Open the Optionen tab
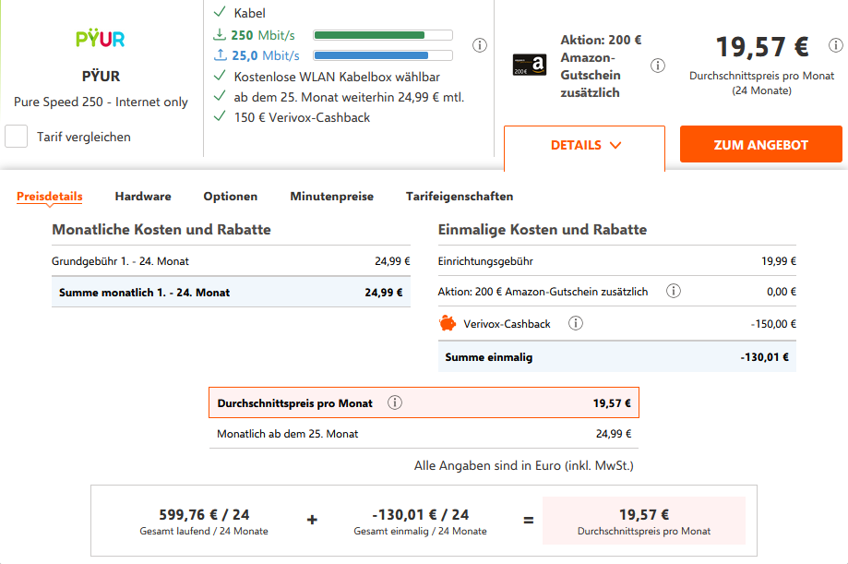Viewport: 848px width, 564px height. (x=231, y=196)
